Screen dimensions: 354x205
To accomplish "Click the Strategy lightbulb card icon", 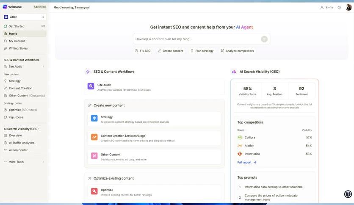I will click(94, 119).
